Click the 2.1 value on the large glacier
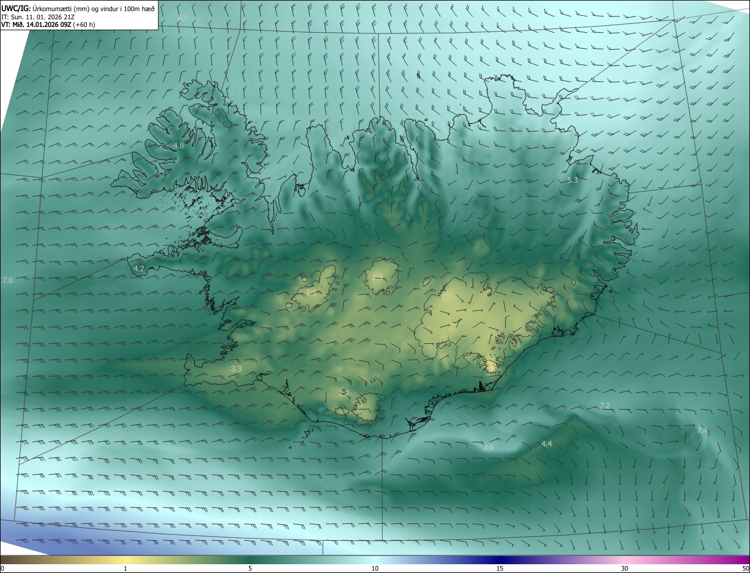 446,298
